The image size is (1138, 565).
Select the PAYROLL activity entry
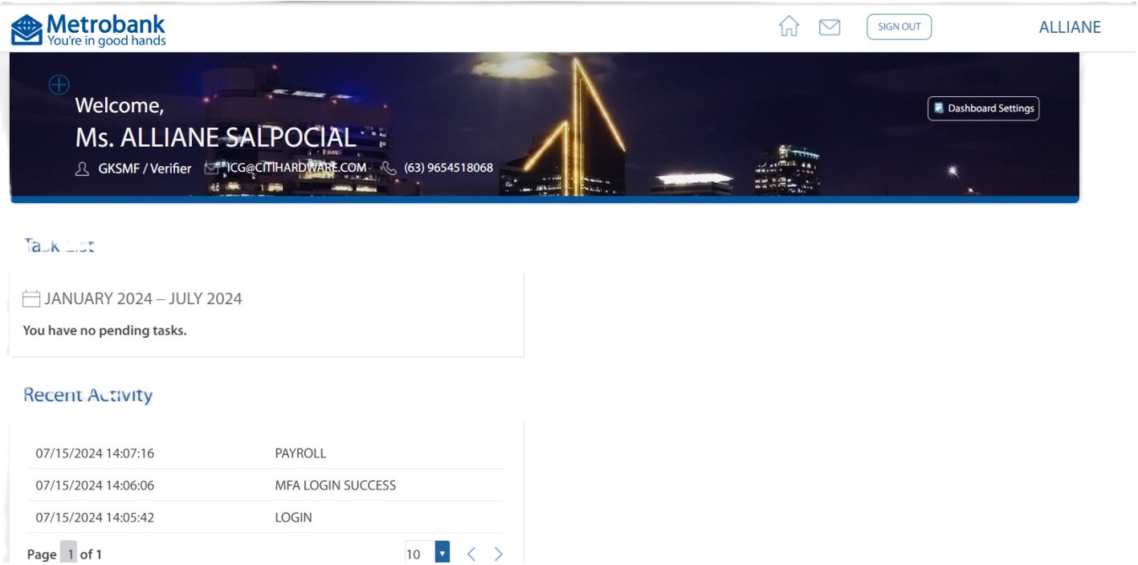300,453
